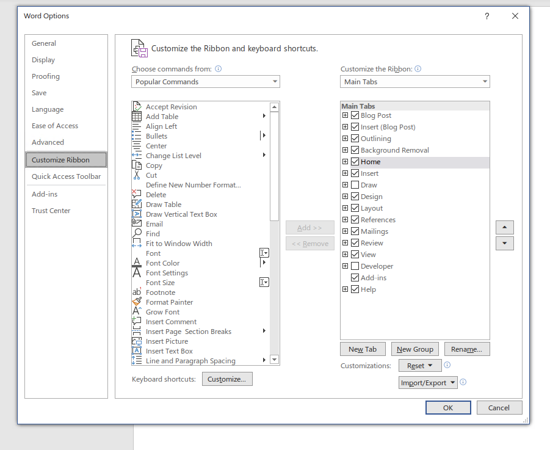550x450 pixels.
Task: Expand the Review tab tree node
Action: click(x=345, y=243)
